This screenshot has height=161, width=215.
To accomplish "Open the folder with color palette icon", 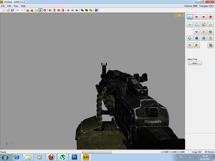I will [x=36, y=10].
